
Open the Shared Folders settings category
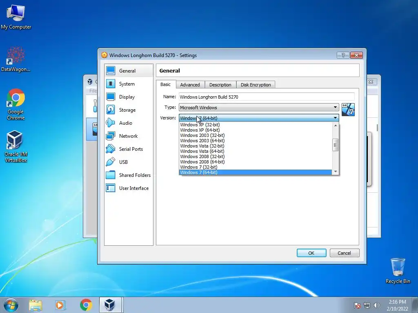coord(129,175)
